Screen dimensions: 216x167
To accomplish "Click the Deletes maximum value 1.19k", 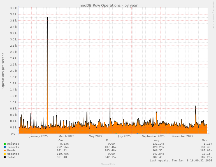I will click(208, 144).
